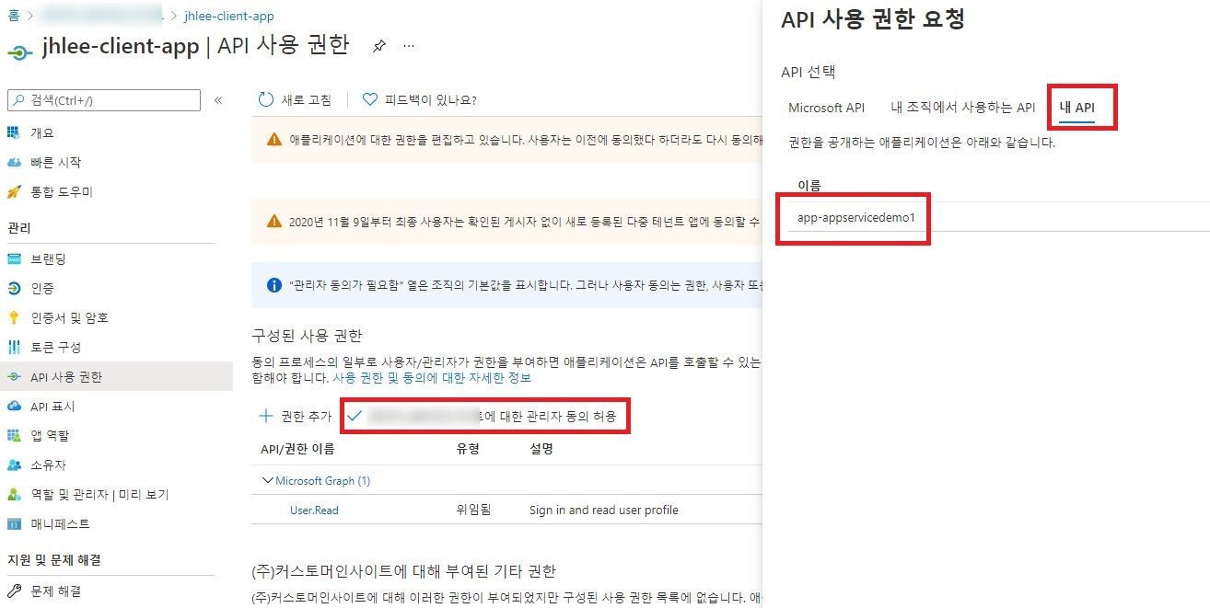Image resolution: width=1210 pixels, height=608 pixels.
Task: Click the API 표시 cloud icon
Action: pos(14,406)
